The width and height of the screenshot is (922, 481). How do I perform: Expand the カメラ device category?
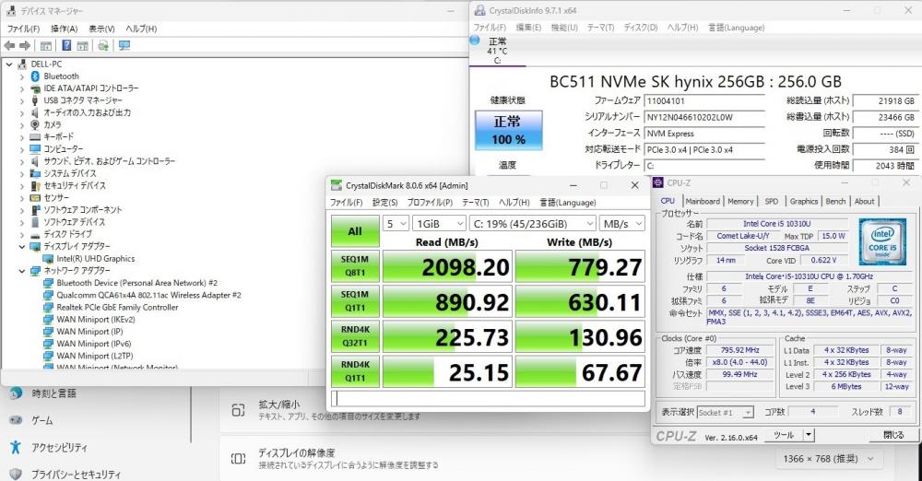click(x=22, y=124)
